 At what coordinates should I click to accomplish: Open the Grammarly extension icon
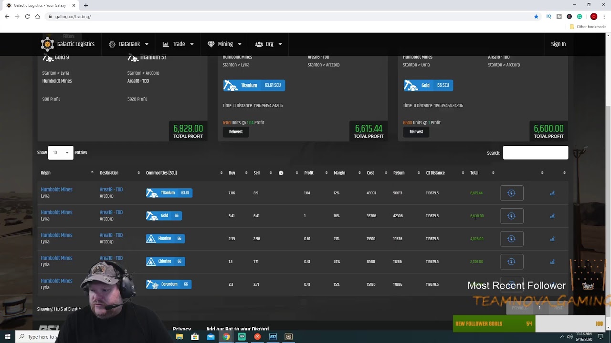tap(579, 17)
